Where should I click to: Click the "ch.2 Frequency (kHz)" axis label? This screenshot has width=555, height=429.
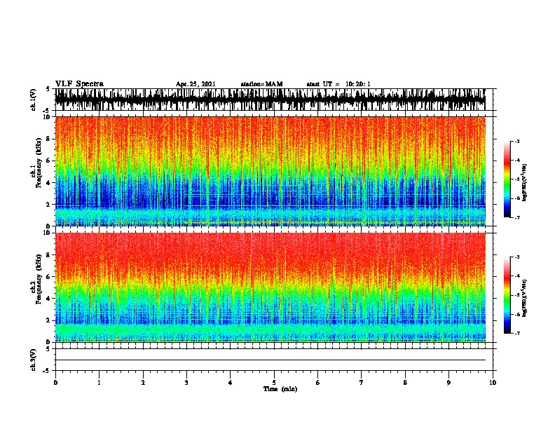36,279
